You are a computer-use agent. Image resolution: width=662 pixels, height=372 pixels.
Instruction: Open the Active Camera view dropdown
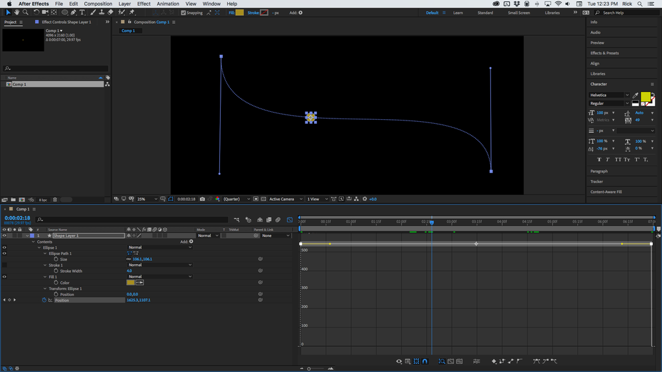(x=284, y=199)
